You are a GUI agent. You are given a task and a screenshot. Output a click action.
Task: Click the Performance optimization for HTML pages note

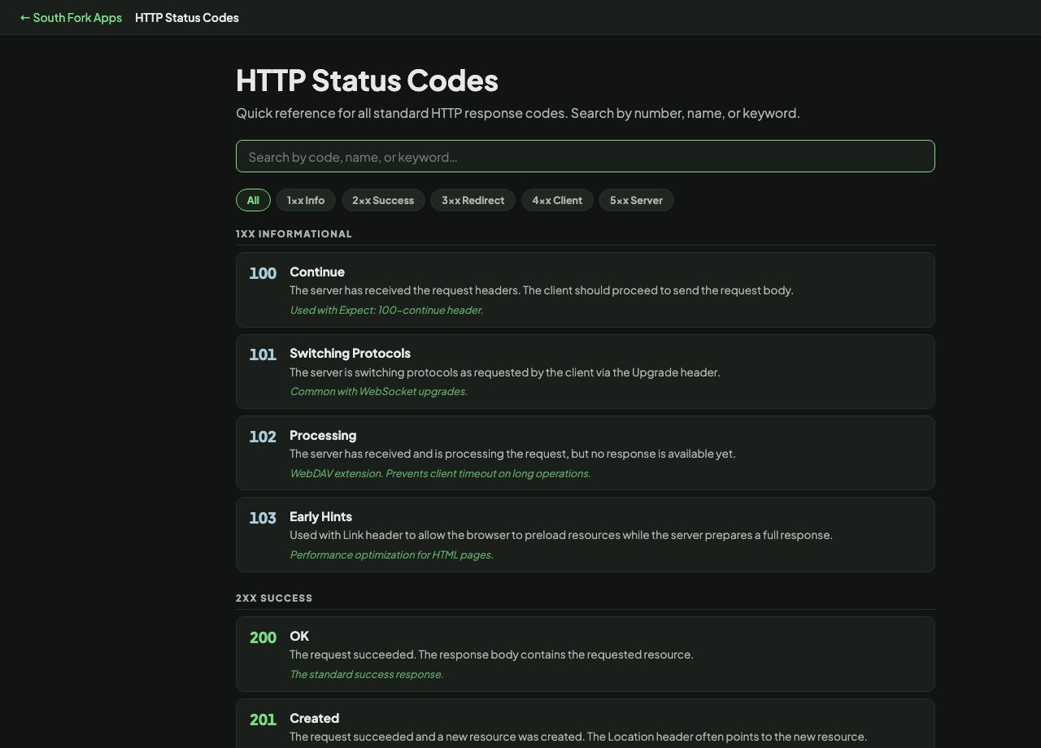tap(391, 554)
